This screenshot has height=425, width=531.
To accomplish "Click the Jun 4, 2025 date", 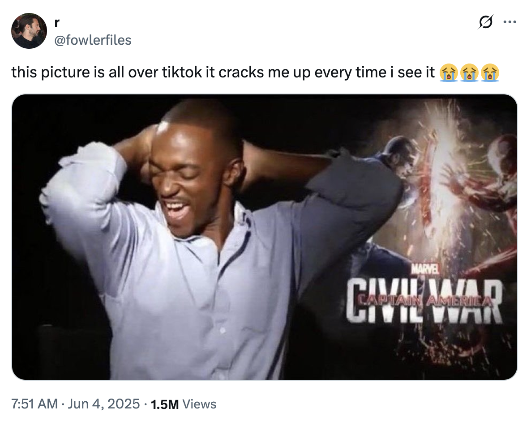I will pyautogui.click(x=106, y=404).
